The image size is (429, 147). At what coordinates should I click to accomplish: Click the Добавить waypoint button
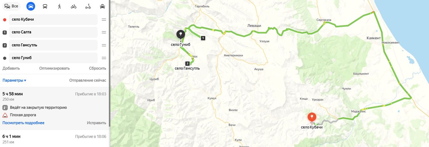point(11,68)
